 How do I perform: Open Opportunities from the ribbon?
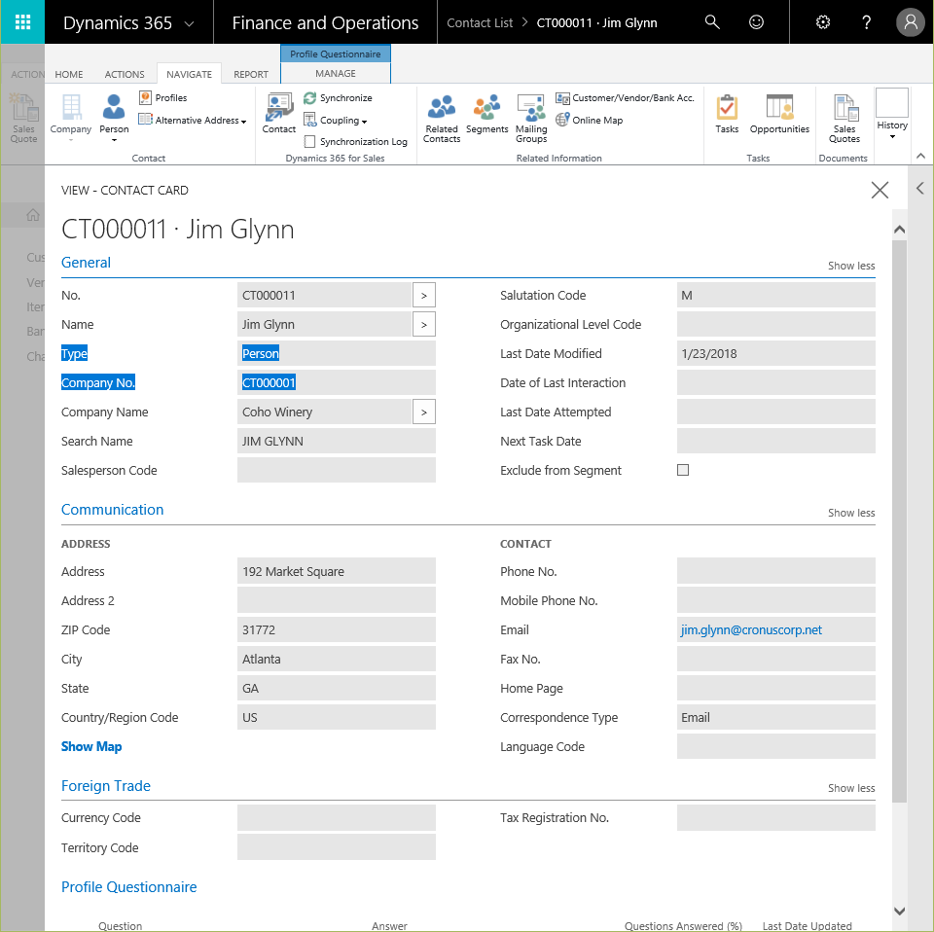tap(779, 114)
